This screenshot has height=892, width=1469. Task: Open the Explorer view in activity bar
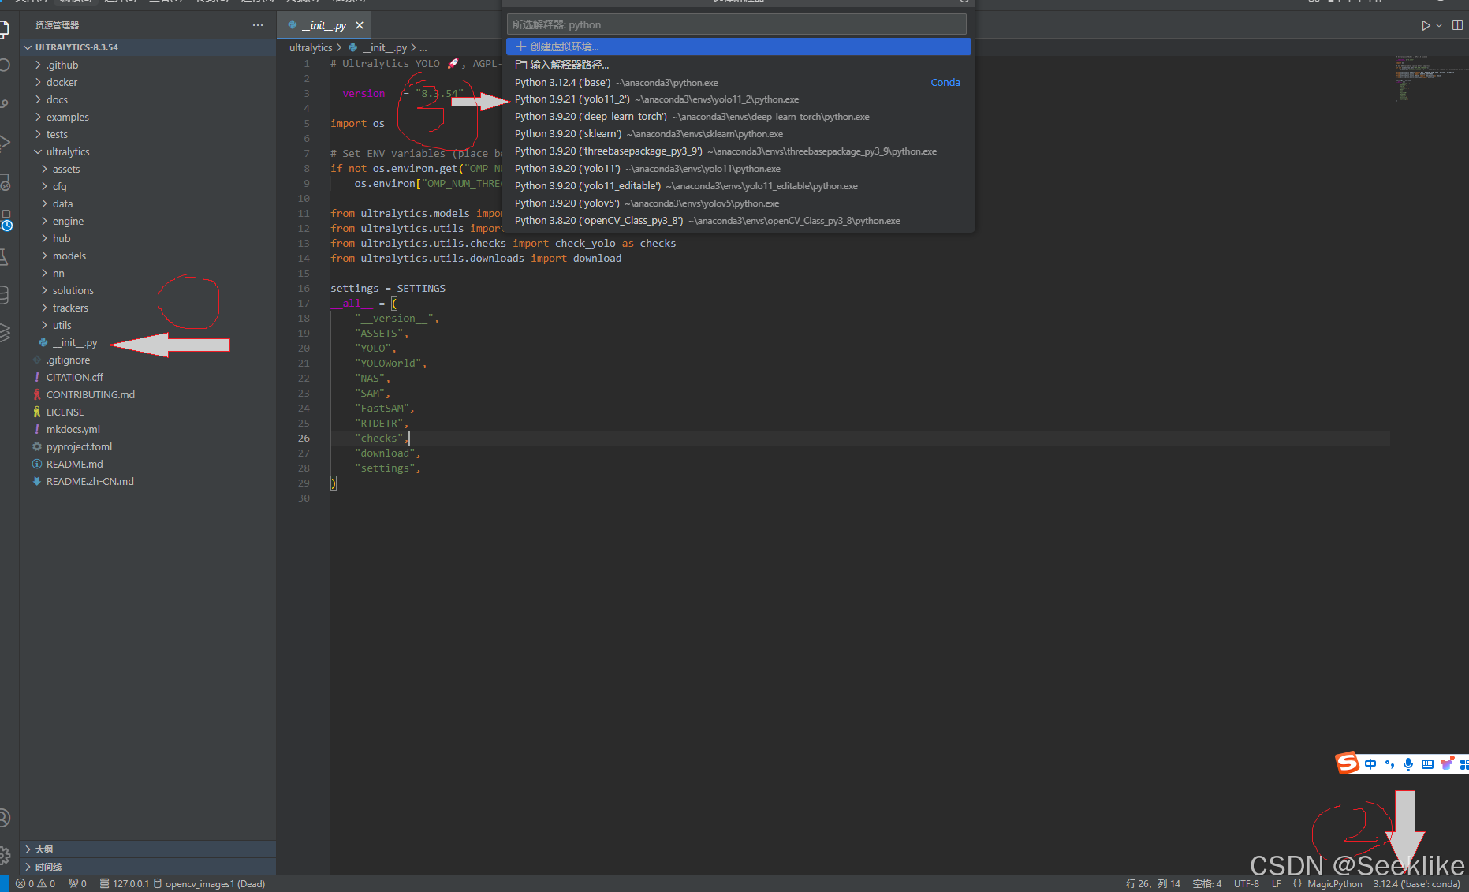pyautogui.click(x=4, y=30)
